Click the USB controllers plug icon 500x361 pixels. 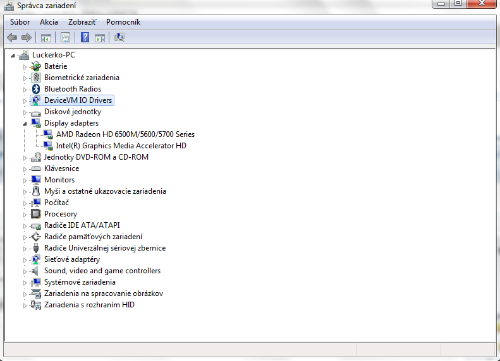(36, 248)
